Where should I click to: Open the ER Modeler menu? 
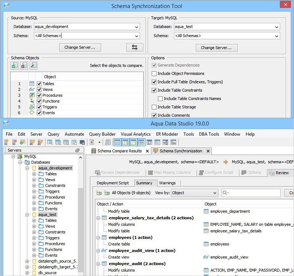pyautogui.click(x=167, y=134)
